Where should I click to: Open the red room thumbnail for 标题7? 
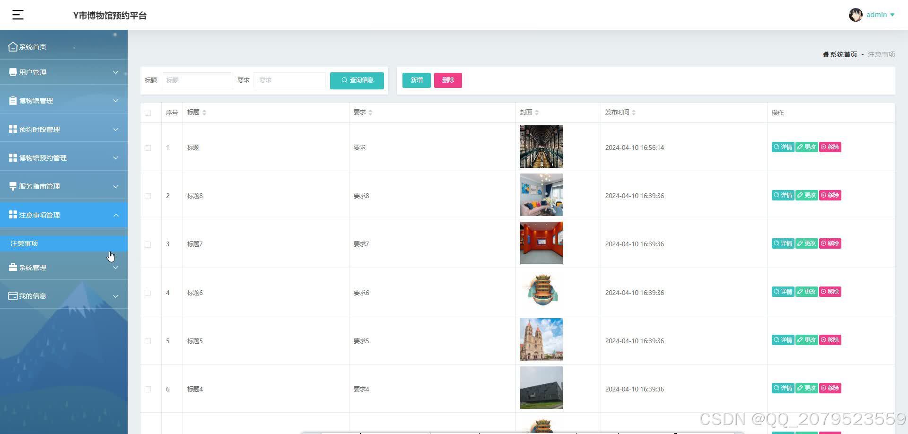541,243
